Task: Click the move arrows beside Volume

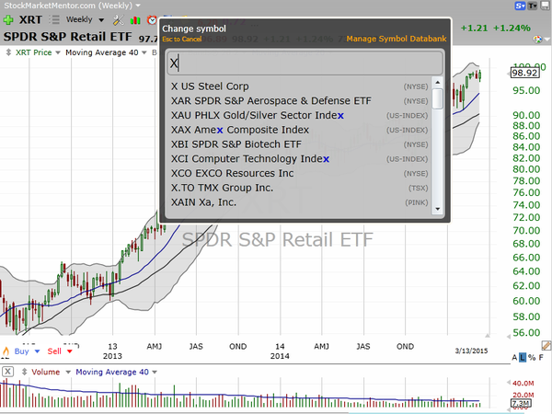Action: point(24,372)
